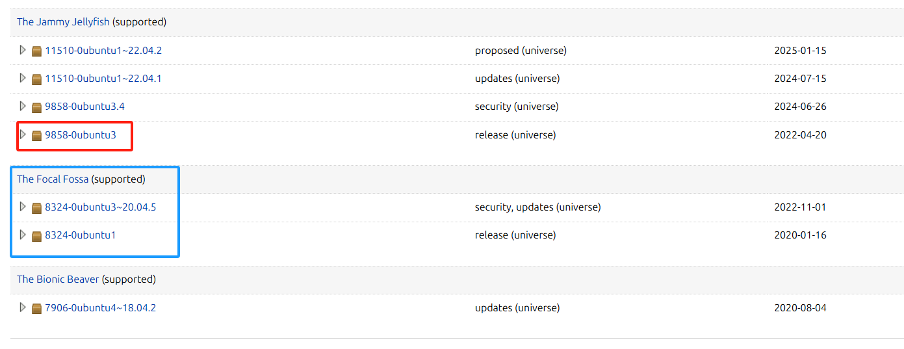Expand the 9858-0ubuntu3 release row
The height and width of the screenshot is (349, 904).
click(x=23, y=135)
